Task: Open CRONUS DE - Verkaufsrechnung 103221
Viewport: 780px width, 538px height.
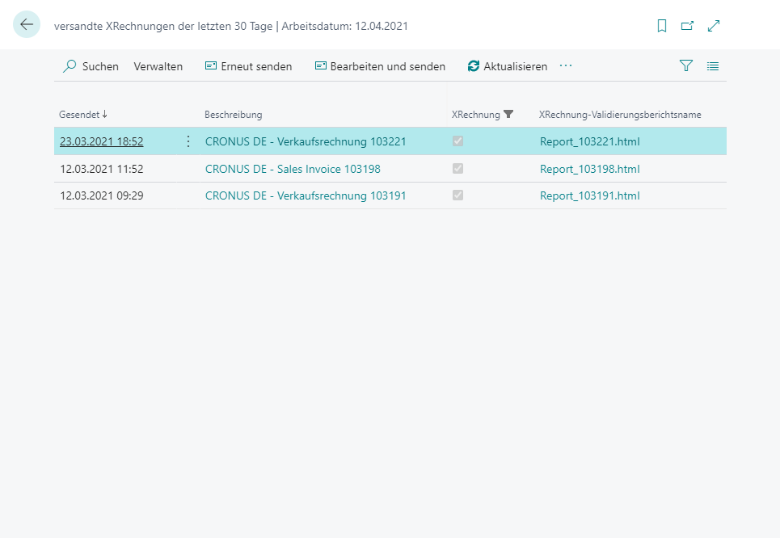Action: click(306, 141)
